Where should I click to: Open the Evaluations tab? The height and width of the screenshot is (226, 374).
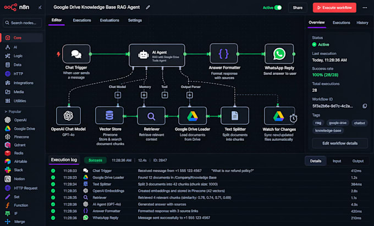109,20
